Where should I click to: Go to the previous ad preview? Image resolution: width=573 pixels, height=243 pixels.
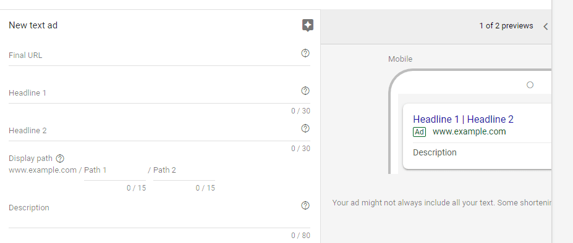click(546, 27)
